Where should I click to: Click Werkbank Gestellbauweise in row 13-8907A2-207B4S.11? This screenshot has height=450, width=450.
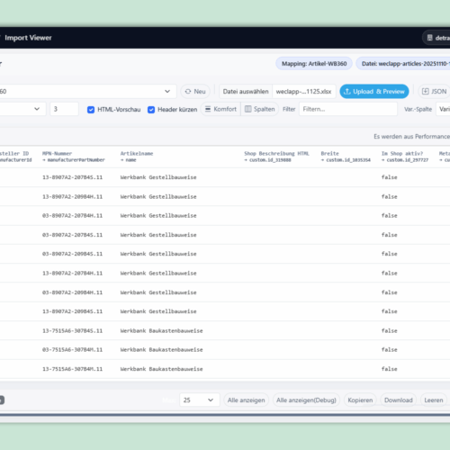click(x=158, y=177)
